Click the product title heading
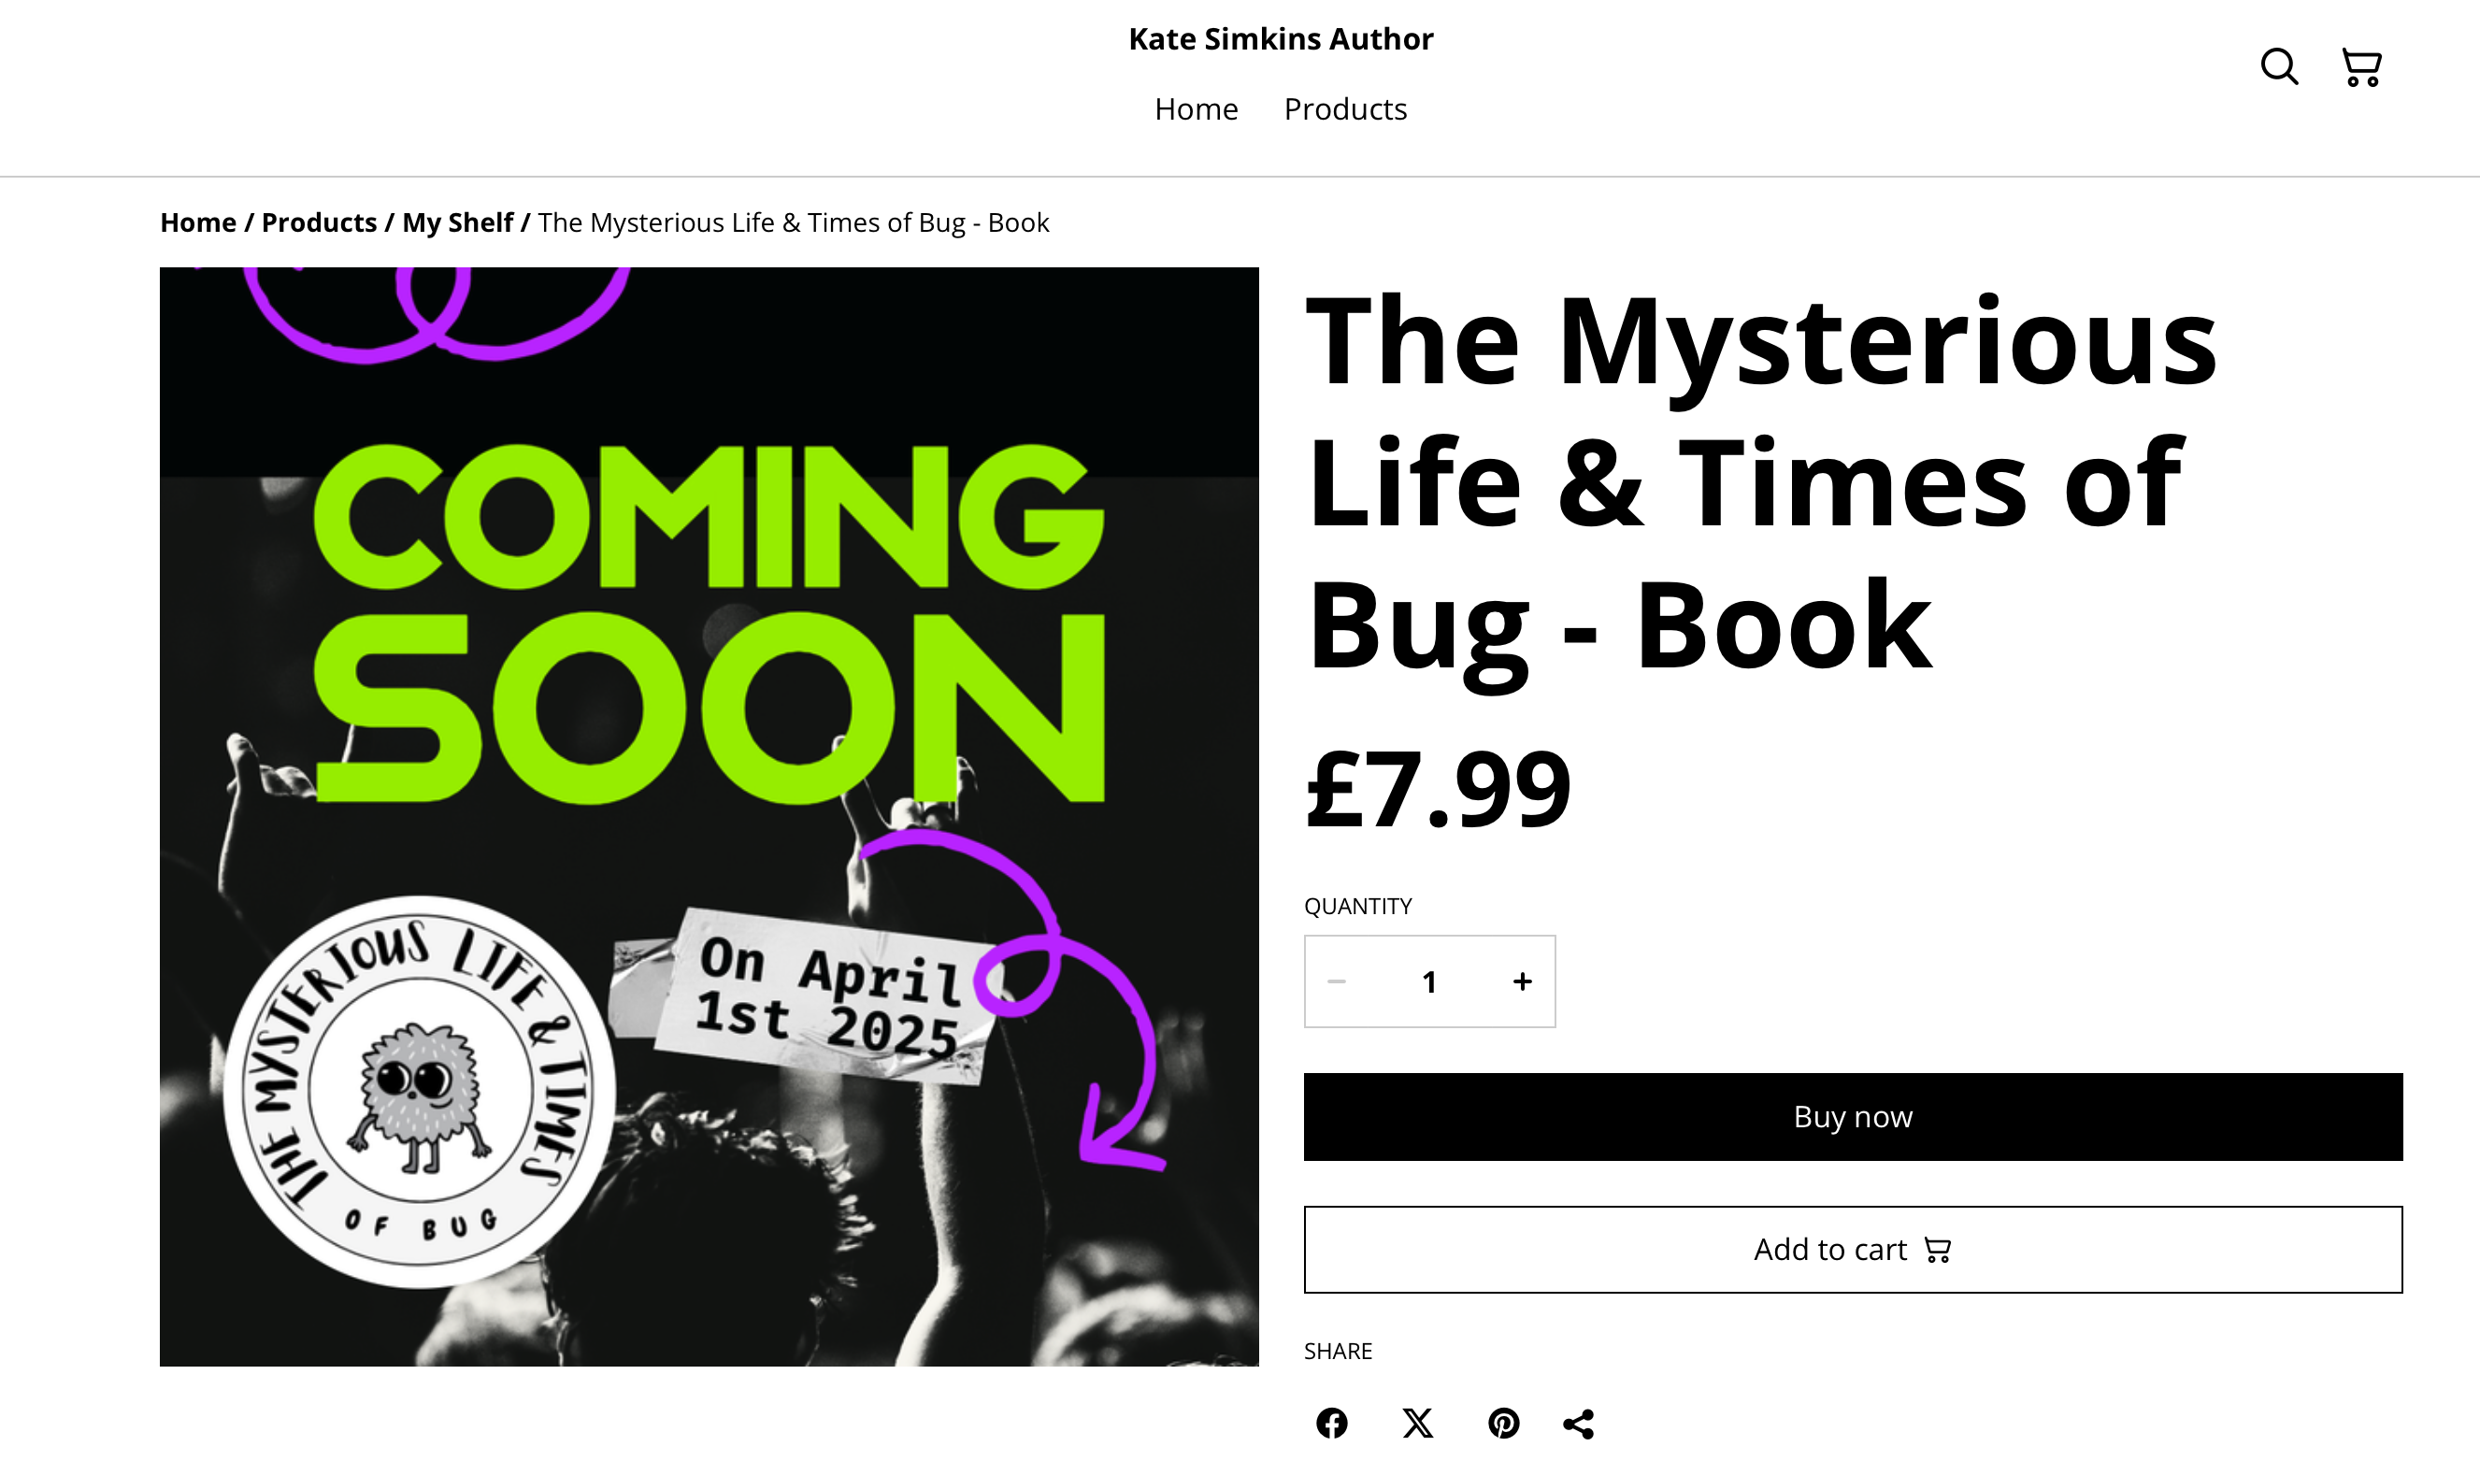The width and height of the screenshot is (2480, 1475). pyautogui.click(x=1760, y=484)
